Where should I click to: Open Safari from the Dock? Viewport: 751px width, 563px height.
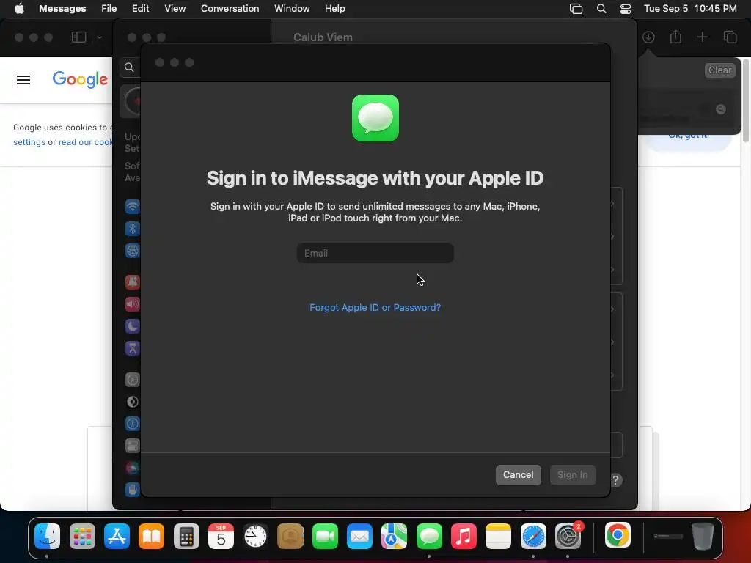point(533,536)
